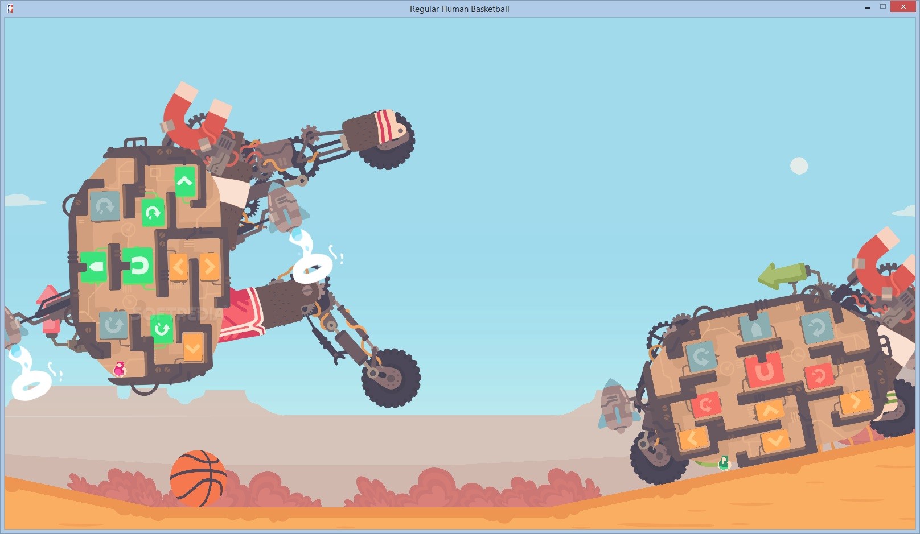Activate the red clockwise rotate button in the right robot
Image resolution: width=920 pixels, height=534 pixels.
point(819,375)
